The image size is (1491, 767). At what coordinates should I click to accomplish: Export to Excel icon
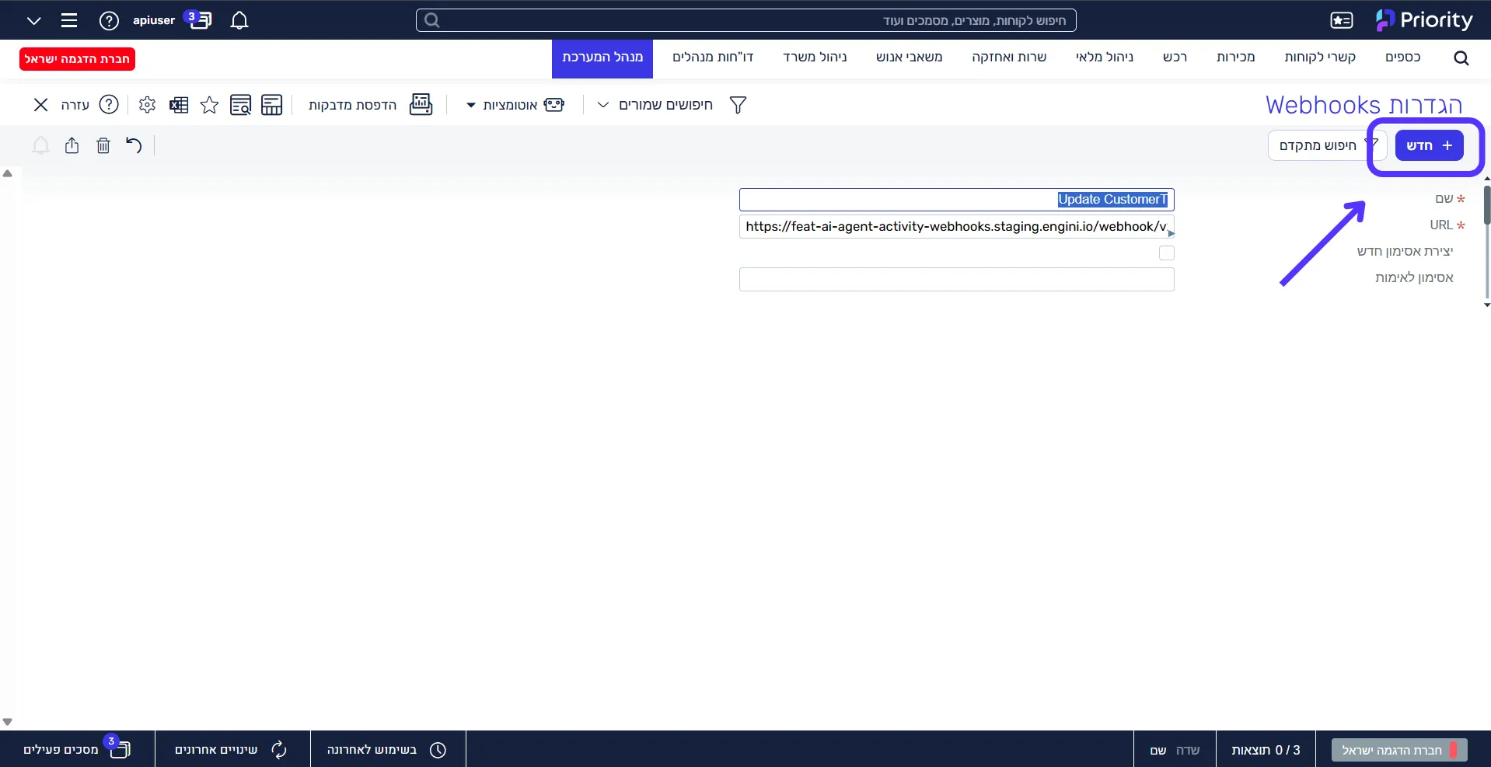point(179,105)
